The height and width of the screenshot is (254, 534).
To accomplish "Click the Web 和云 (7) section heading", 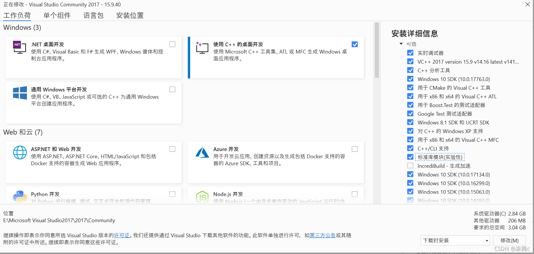I will click(23, 132).
